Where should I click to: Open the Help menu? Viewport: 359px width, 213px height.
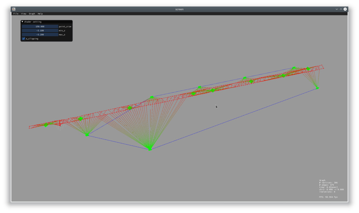tap(40, 14)
